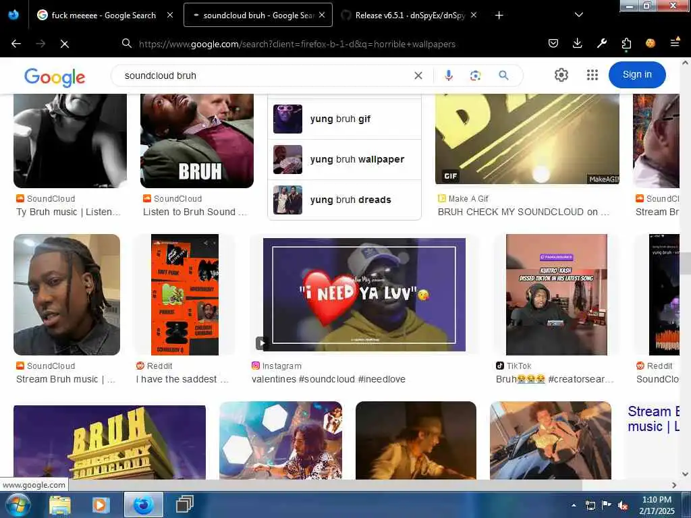691x518 pixels.
Task: Open the man with dreads SoundCloud thumbnail
Action: (67, 295)
